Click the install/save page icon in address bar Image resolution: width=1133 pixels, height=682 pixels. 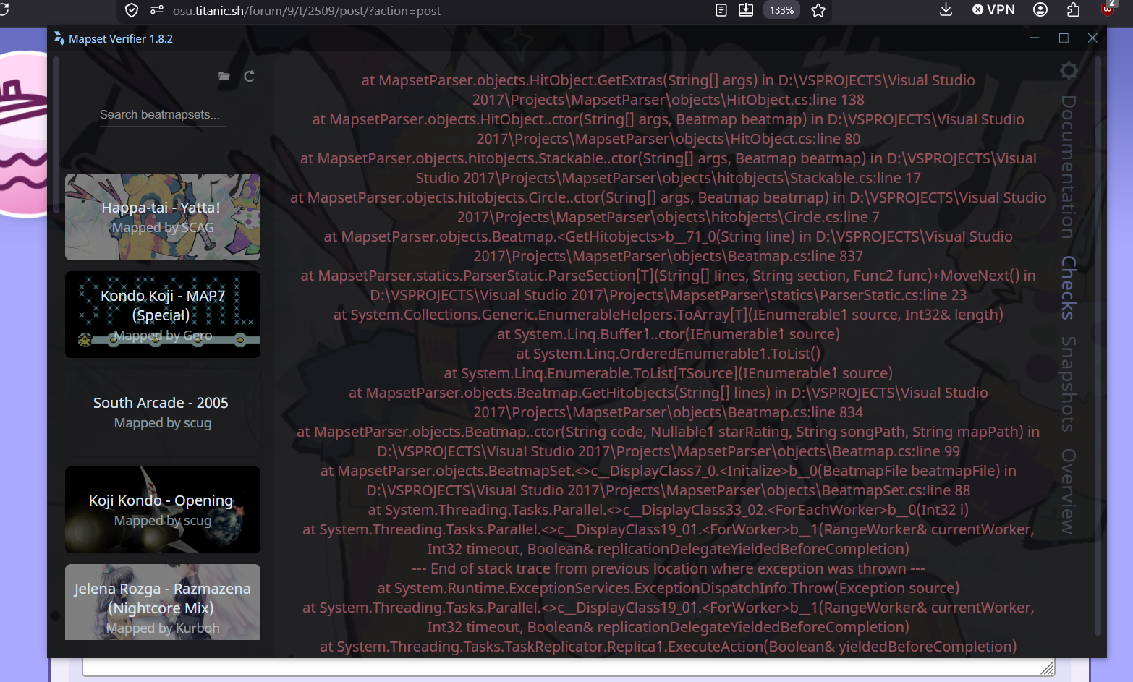746,10
